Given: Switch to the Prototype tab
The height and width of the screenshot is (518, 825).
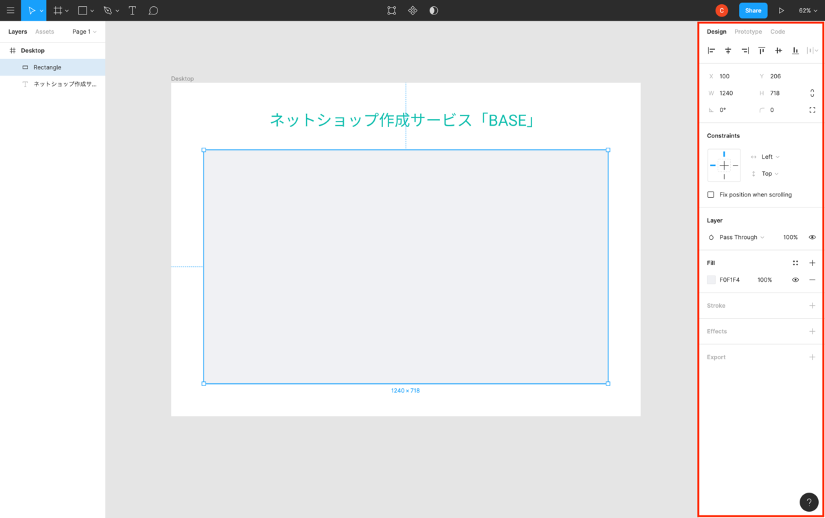Looking at the screenshot, I should 748,32.
